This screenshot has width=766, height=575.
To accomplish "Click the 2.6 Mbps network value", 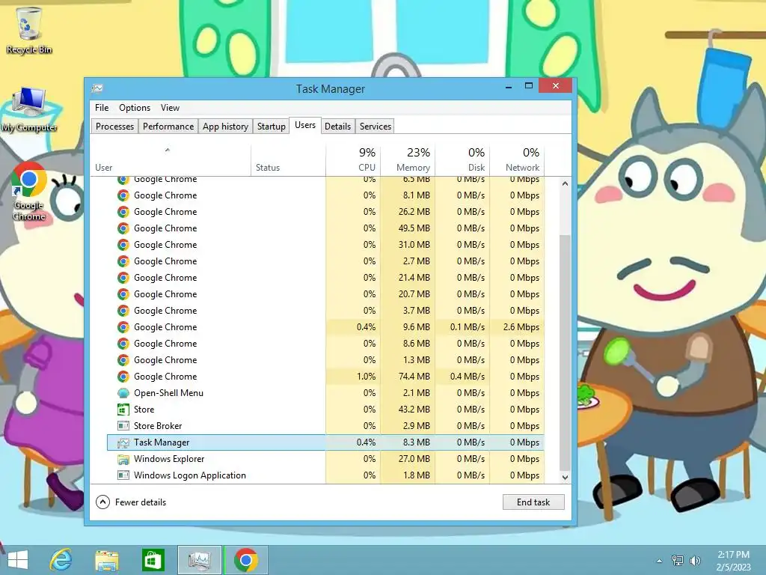I will 521,327.
